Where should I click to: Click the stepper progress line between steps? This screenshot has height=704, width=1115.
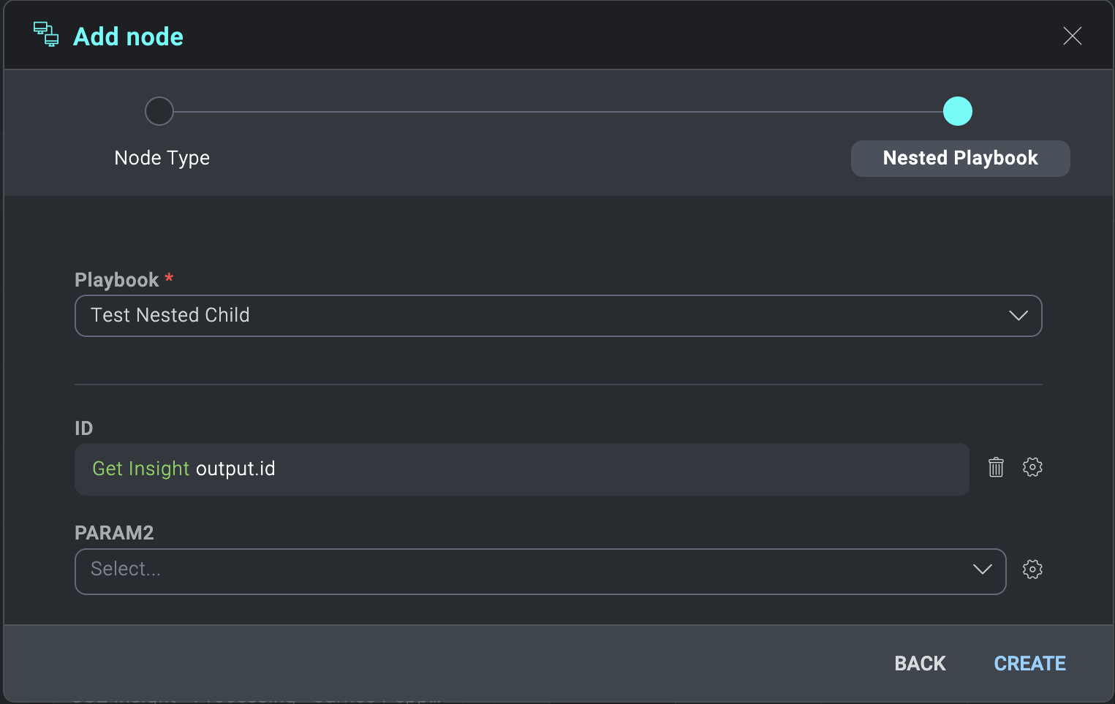pos(559,111)
